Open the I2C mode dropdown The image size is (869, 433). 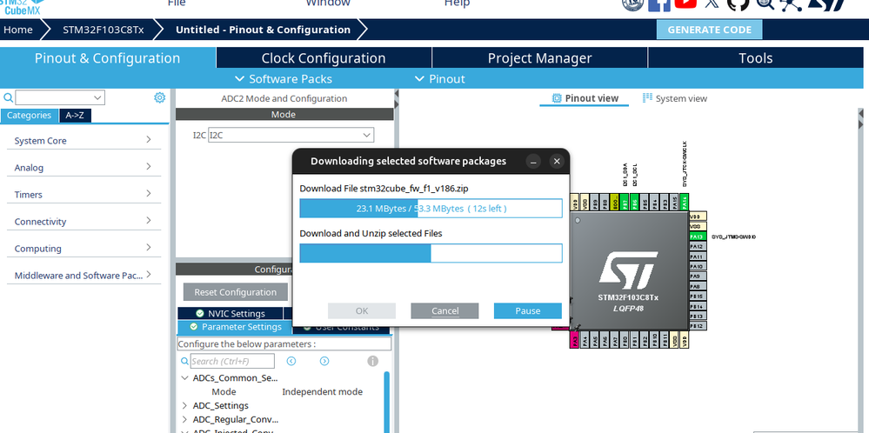(x=291, y=135)
